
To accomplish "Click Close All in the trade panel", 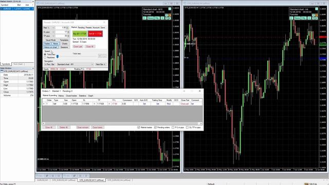I will [90, 47].
